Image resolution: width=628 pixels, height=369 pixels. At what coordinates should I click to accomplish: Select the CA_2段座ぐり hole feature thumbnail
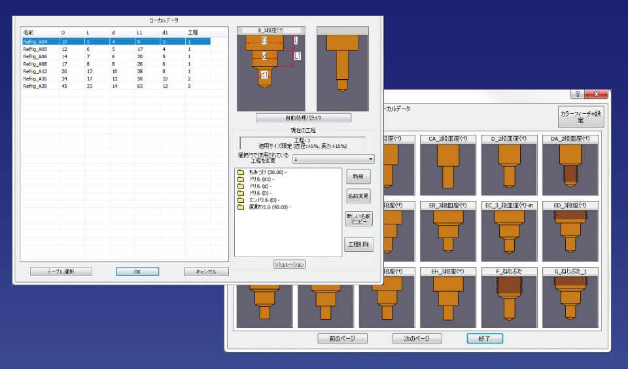[447, 166]
